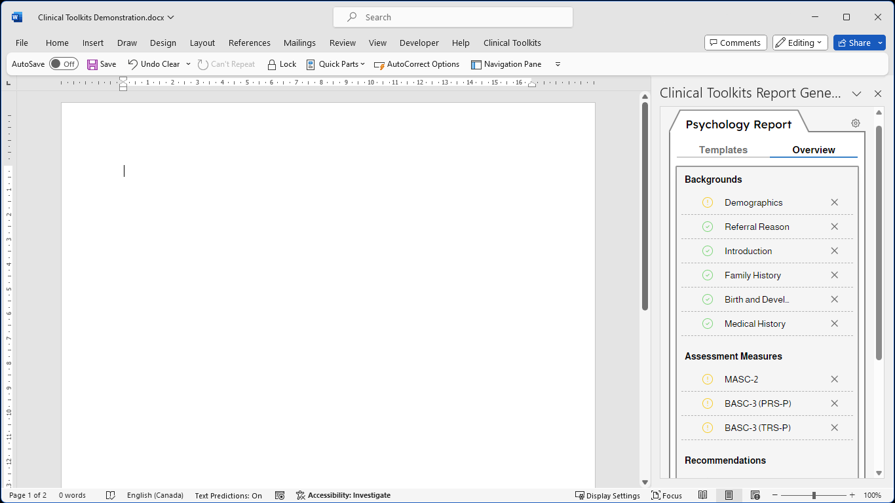Open the Psychology Report settings gear
This screenshot has height=503, width=895.
coord(856,123)
